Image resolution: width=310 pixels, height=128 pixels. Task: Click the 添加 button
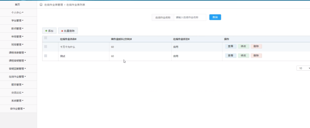tap(49, 31)
